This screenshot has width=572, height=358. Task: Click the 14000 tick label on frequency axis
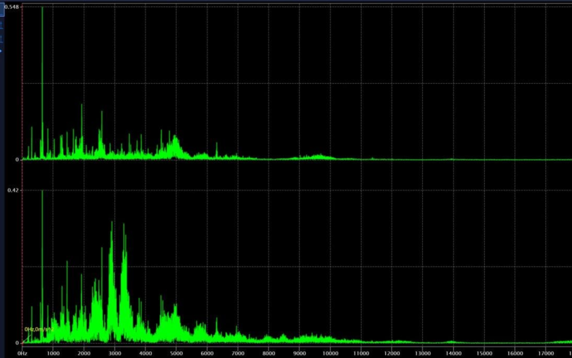pyautogui.click(x=454, y=353)
